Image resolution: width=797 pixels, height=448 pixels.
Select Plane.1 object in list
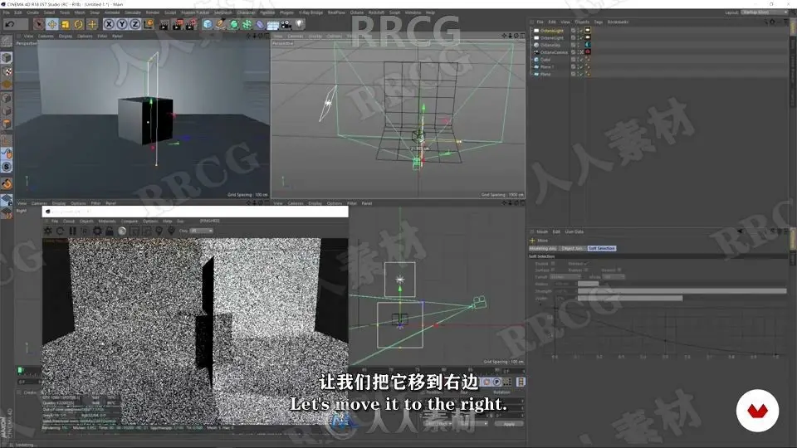(547, 66)
